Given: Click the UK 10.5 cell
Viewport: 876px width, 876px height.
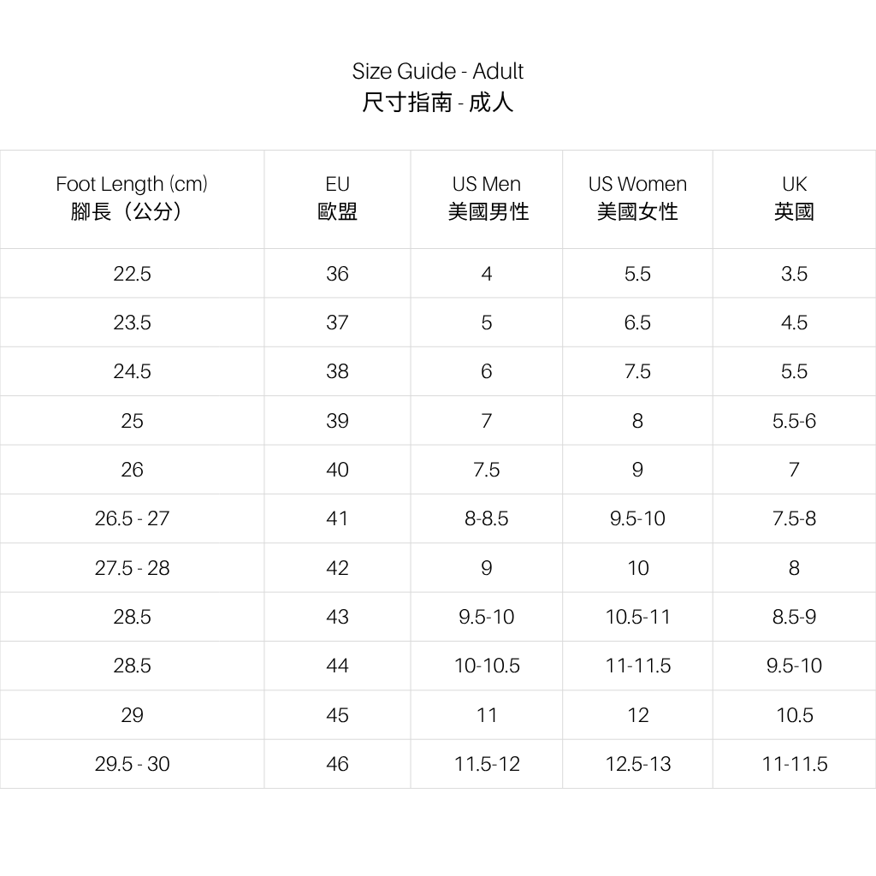Looking at the screenshot, I should (x=794, y=715).
